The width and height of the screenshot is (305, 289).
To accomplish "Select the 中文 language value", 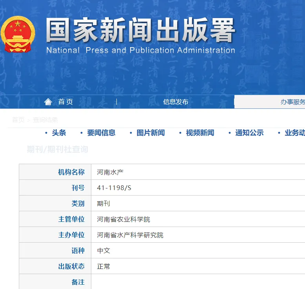I will point(103,251).
